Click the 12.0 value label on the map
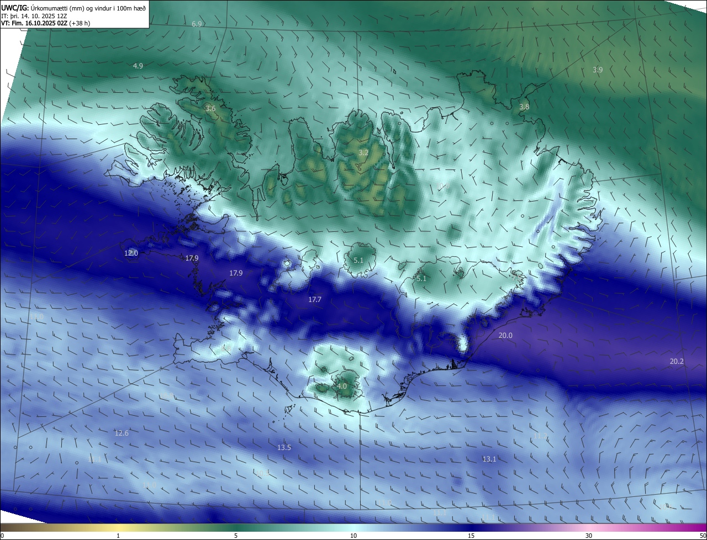707x540 pixels. coord(131,253)
